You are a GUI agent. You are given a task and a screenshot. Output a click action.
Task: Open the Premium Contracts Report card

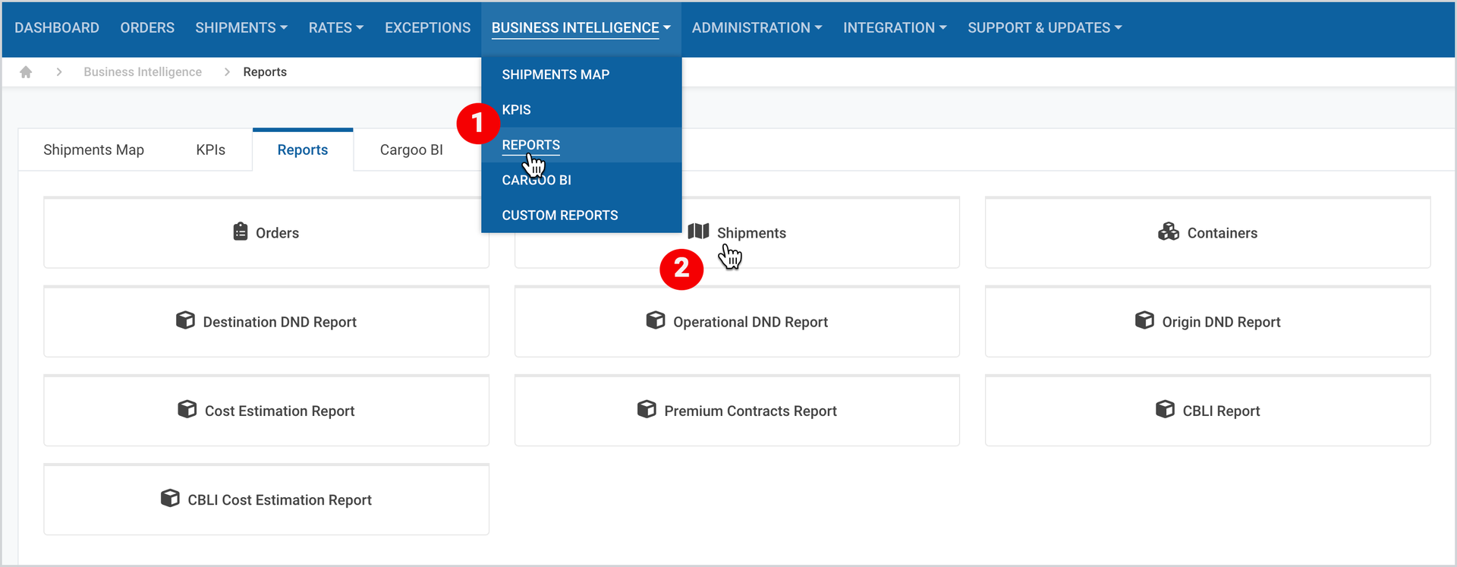(x=737, y=410)
